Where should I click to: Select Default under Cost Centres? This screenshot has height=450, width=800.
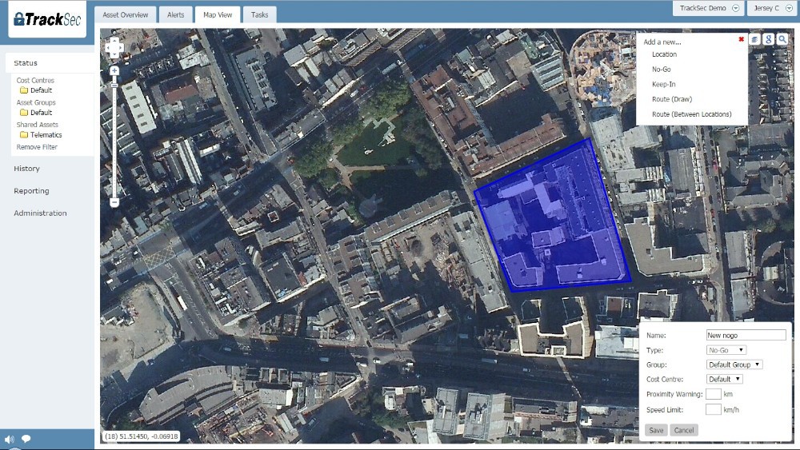(41, 90)
